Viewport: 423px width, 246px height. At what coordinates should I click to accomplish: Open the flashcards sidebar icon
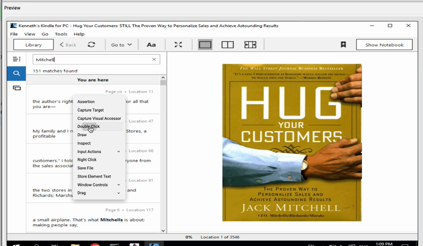point(17,88)
